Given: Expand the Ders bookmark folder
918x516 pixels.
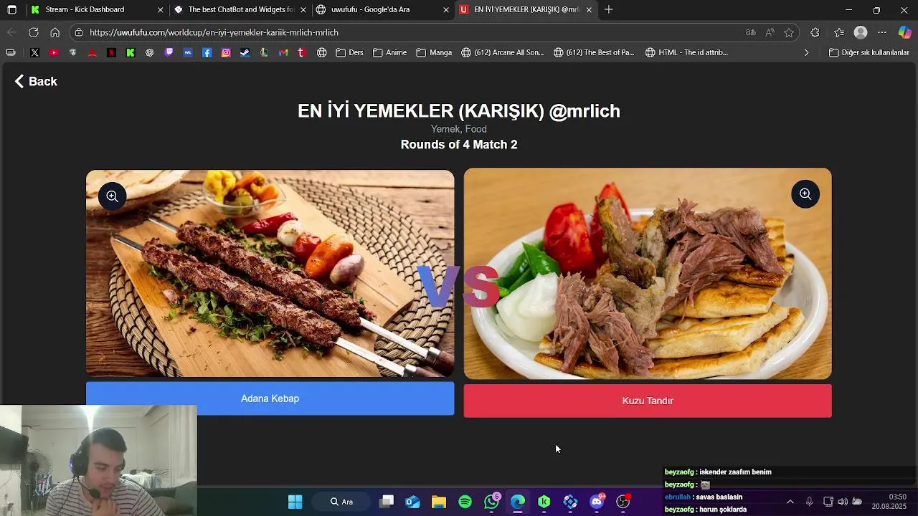Looking at the screenshot, I should (349, 52).
